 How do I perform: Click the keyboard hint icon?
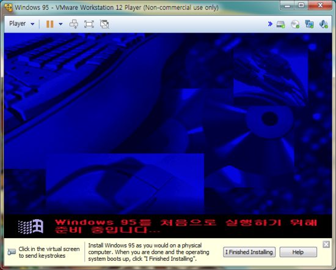pos(12,252)
